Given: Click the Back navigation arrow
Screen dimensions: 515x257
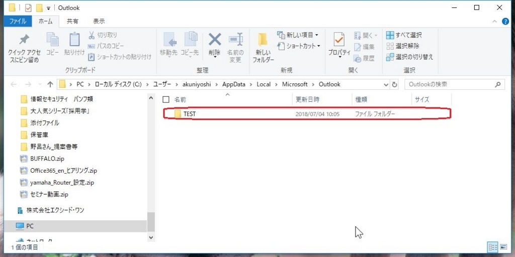Looking at the screenshot, I should click(x=14, y=84).
